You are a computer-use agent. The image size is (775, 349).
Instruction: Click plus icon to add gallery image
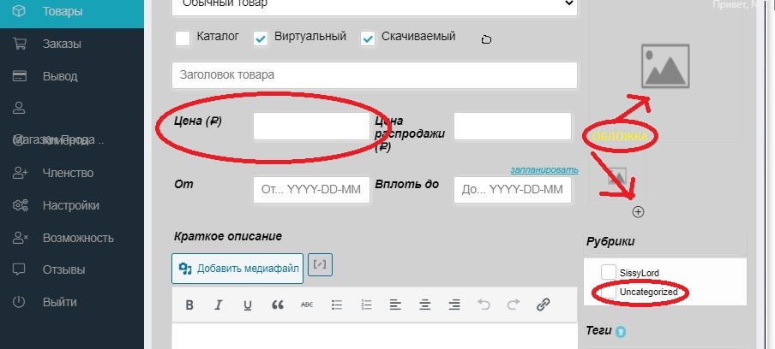pos(638,212)
